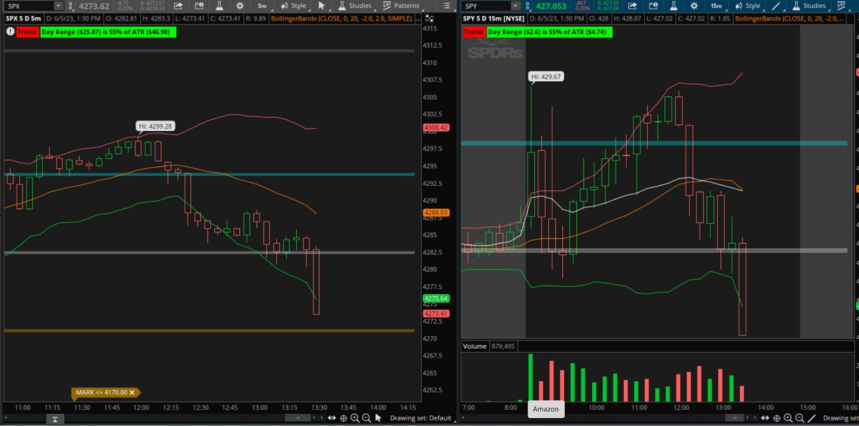Screen dimensions: 859x426
Task: Click SPX Day Range ATR green label
Action: 108,32
